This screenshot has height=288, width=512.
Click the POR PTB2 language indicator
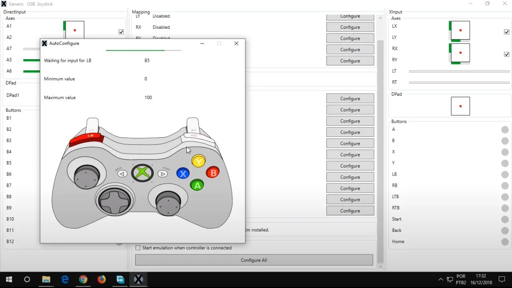461,279
